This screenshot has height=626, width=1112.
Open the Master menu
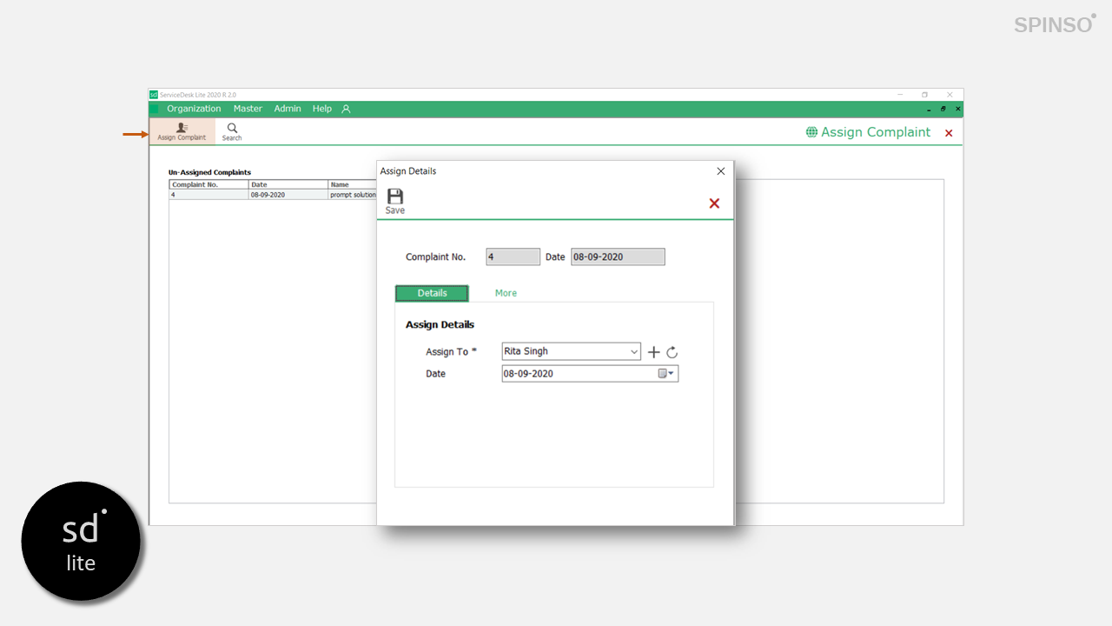point(248,109)
